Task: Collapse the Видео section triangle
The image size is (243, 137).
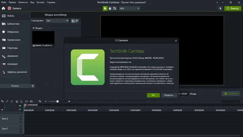Action: 33,28
